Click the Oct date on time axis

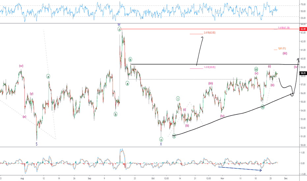(x=153, y=178)
